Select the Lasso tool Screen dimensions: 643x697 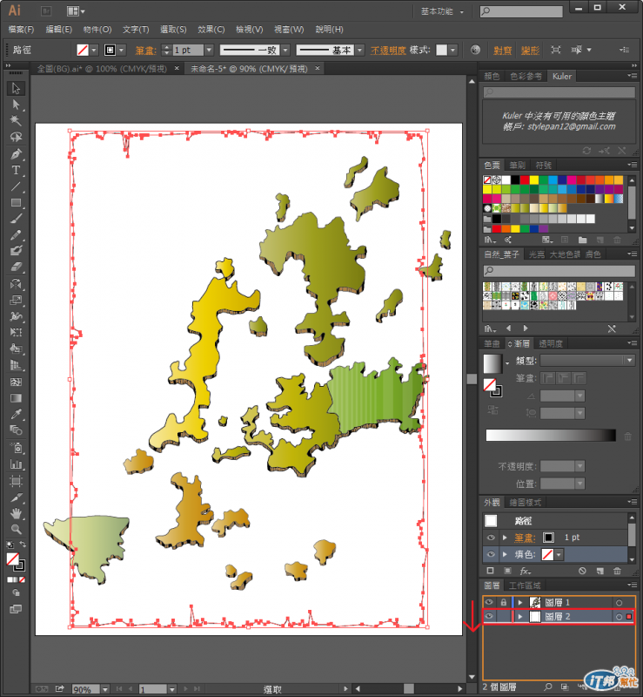(x=16, y=137)
